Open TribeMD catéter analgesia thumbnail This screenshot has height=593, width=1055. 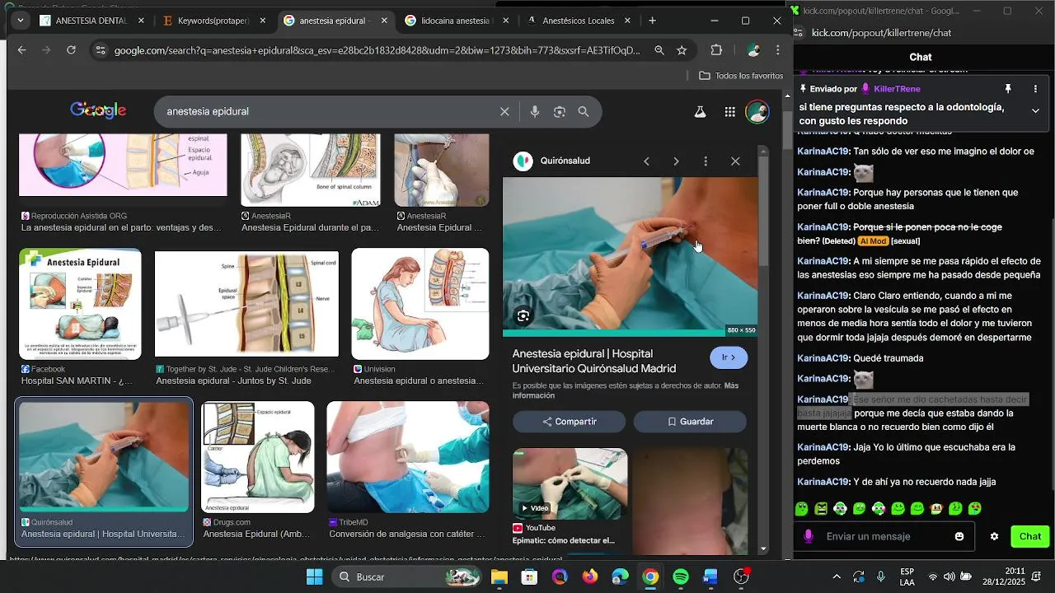click(408, 457)
